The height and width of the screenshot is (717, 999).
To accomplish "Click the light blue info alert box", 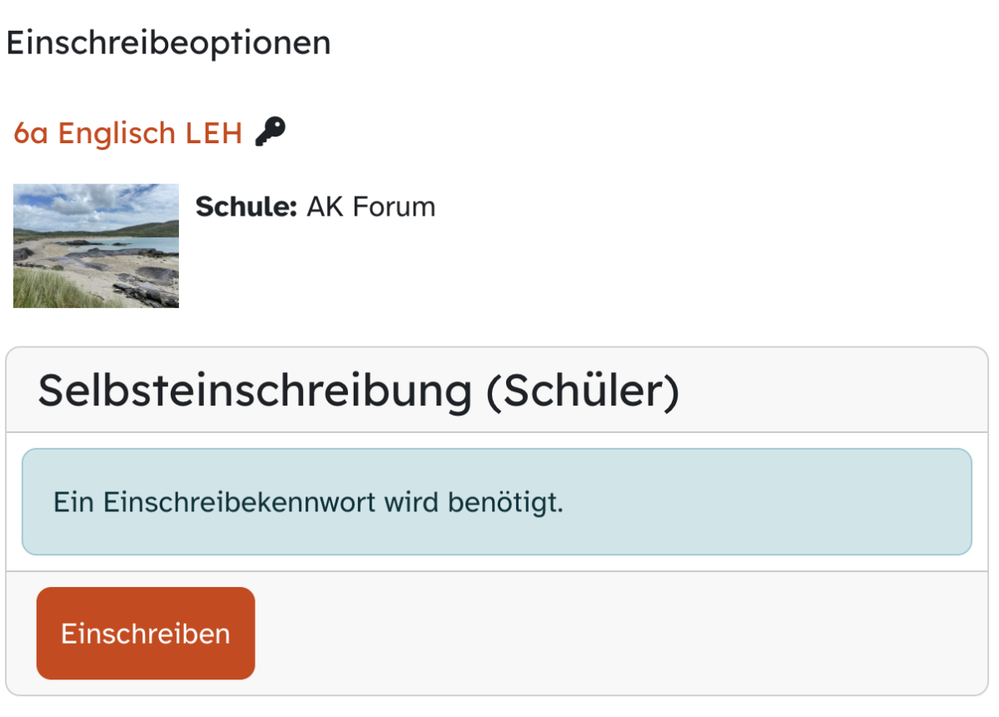I will point(496,501).
